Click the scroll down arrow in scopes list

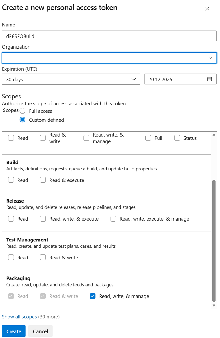pos(214,305)
